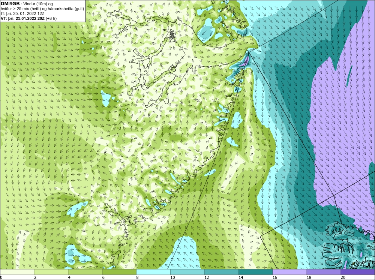Click the 'IT: þri. 25. 01. 2022 12Z' line
The width and height of the screenshot is (375, 280).
click(22, 13)
